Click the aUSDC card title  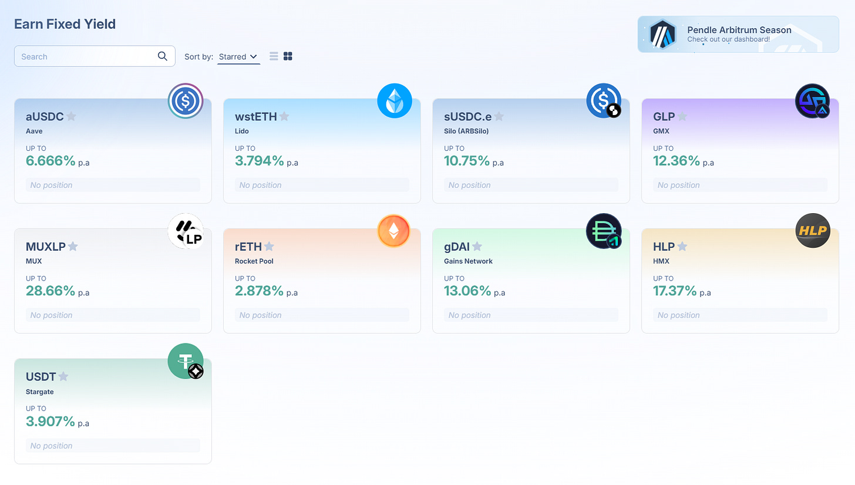[45, 116]
